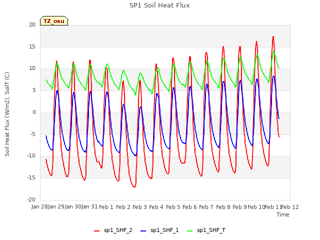Click the Feb 6 x-axis tick label
Image resolution: width=320 pixels, height=240 pixels.
coord(189,207)
